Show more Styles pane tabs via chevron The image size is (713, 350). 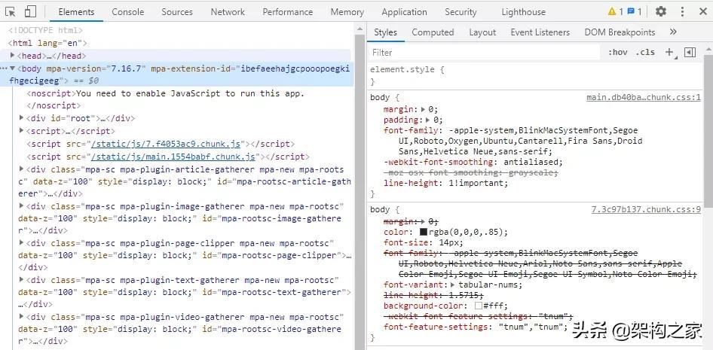tap(673, 32)
